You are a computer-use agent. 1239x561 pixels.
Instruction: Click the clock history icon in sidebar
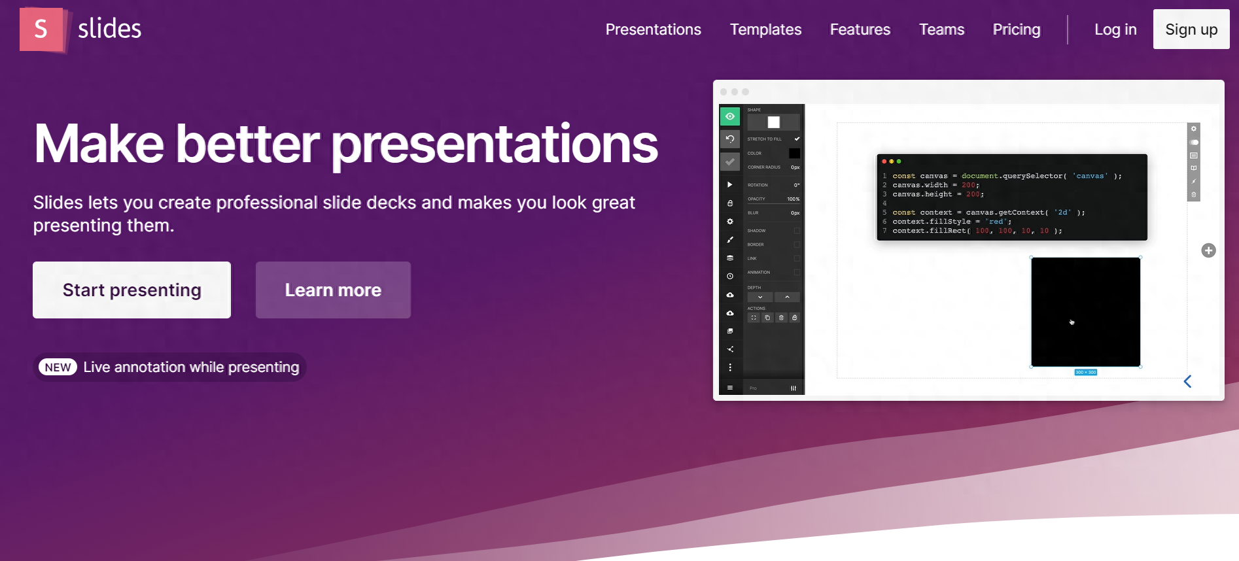click(730, 277)
